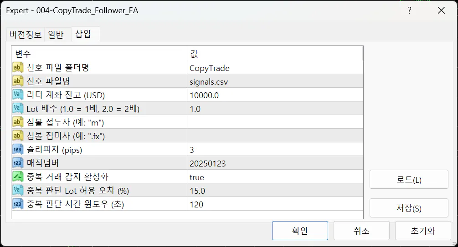Image resolution: width=458 pixels, height=247 pixels.
Task: Click the empty 심볼 접미사 value cell
Action: (x=273, y=136)
